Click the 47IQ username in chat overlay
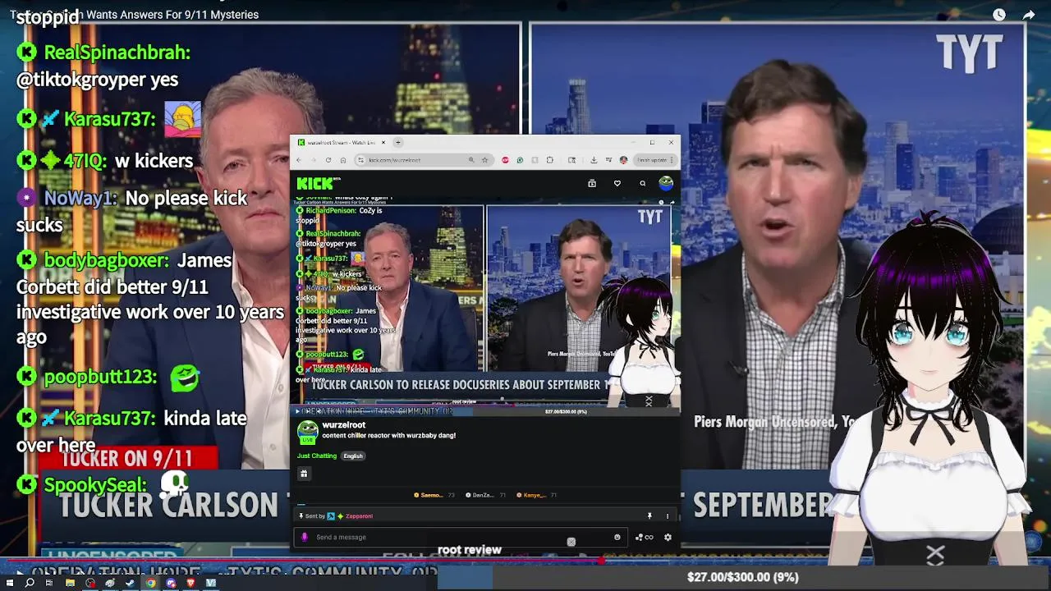Viewport: 1051px width, 591px height. point(85,161)
